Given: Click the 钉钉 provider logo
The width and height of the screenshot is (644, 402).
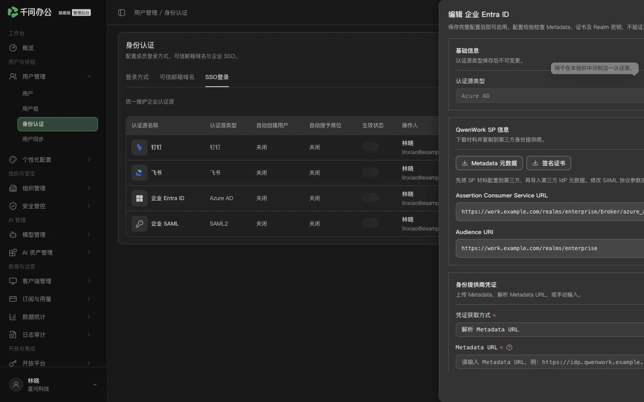Looking at the screenshot, I should click(x=140, y=147).
